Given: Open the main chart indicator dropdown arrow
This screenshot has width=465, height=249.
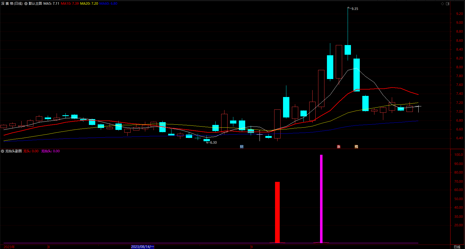Looking at the screenshot, I should [26, 4].
